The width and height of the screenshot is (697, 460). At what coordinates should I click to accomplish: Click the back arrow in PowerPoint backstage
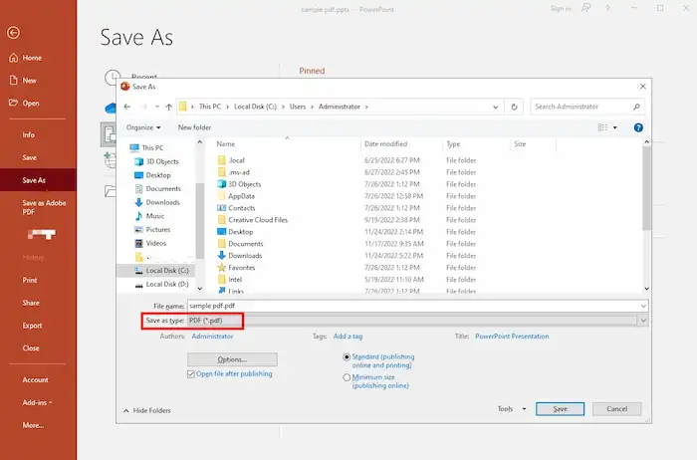pos(13,33)
